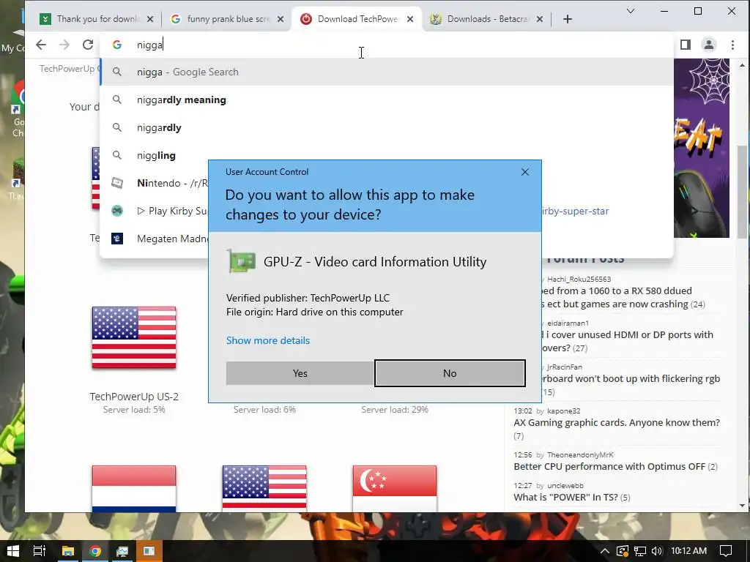Screen dimensions: 750x562
Task: Click the 10:12 AM taskbar clock
Action: 688,551
